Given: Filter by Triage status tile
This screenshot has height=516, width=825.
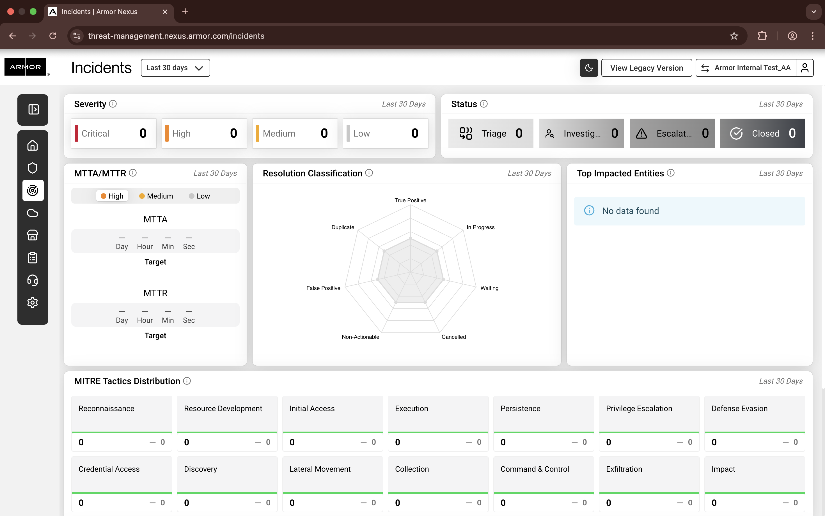Looking at the screenshot, I should tap(491, 133).
